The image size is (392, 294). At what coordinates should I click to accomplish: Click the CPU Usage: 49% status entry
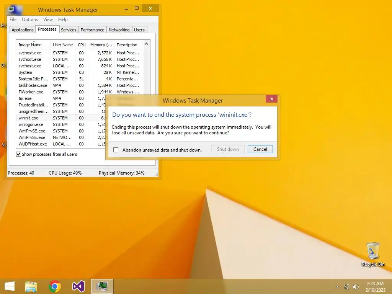65,173
